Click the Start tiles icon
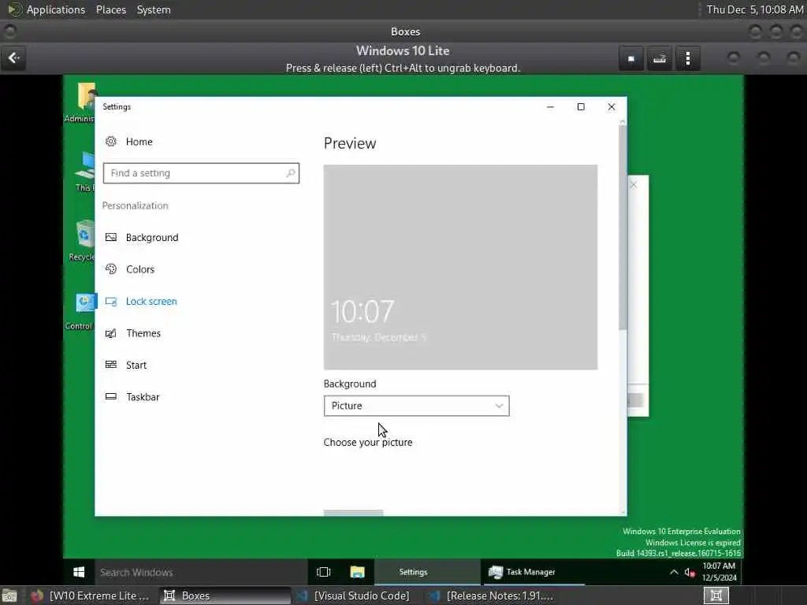Image resolution: width=807 pixels, height=605 pixels. [110, 365]
